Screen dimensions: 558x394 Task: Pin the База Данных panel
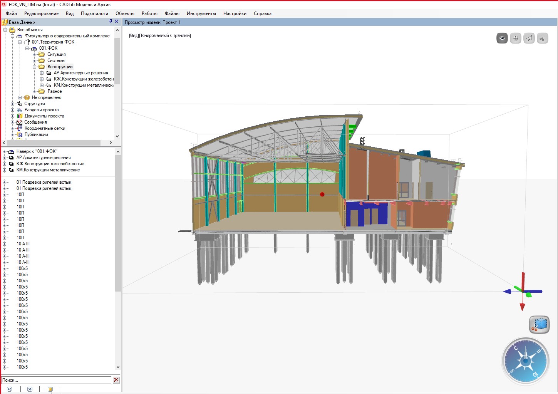[111, 22]
